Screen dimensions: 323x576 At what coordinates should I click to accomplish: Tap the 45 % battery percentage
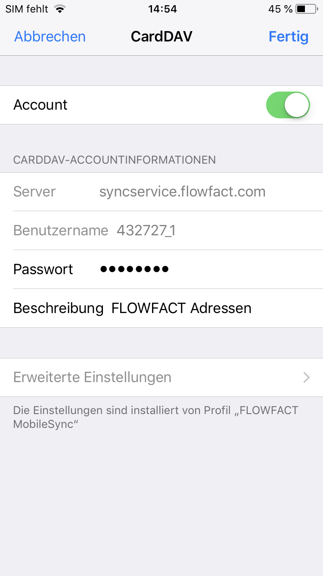coord(280,9)
